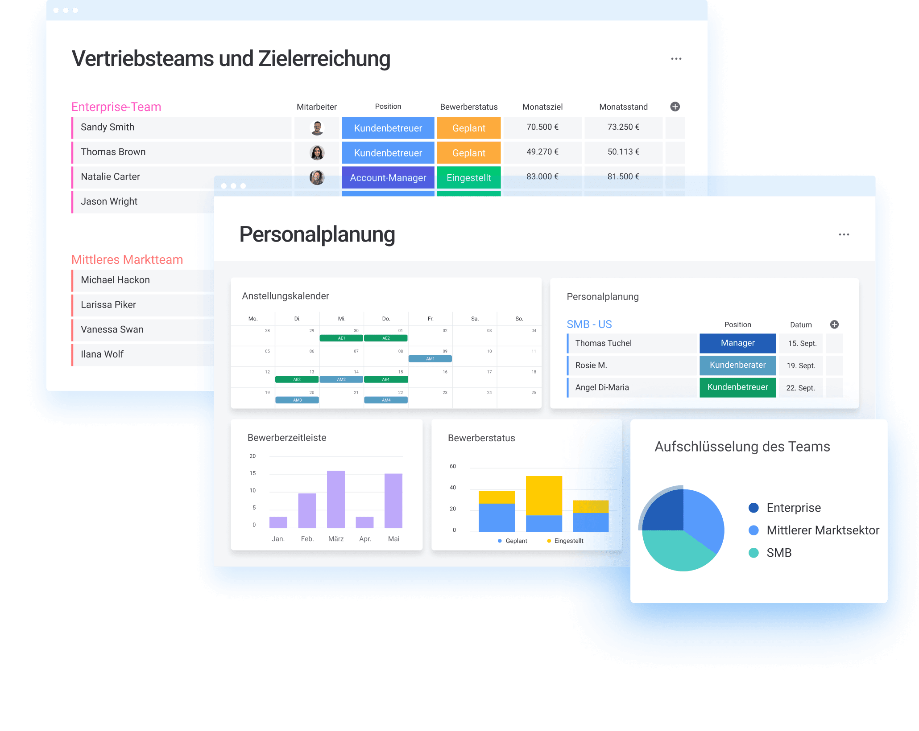The width and height of the screenshot is (919, 731).
Task: Click Sandy Smith's 70.500 € Monatsziel cell
Action: 542,127
